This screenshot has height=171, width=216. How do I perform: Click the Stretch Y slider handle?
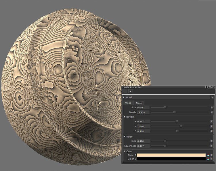(181, 126)
